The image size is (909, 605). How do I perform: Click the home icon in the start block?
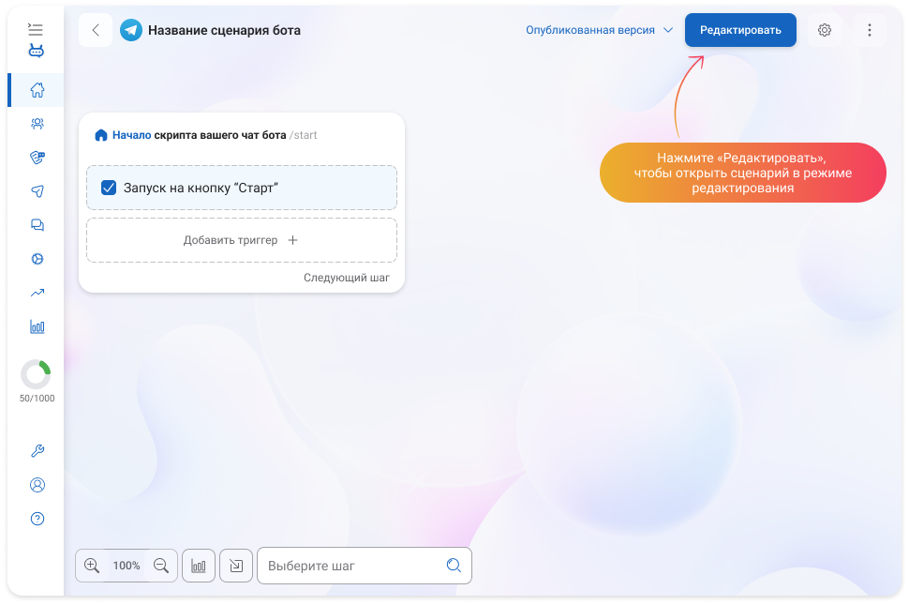pos(101,135)
